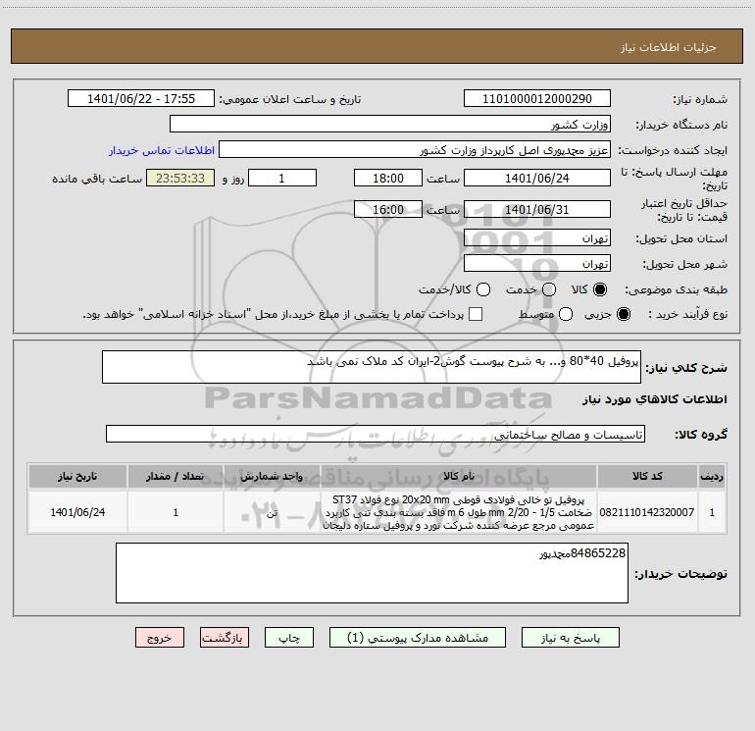Click the اطلاعات کالاهای مورد نیاز heading
The height and width of the screenshot is (731, 755).
tap(655, 399)
